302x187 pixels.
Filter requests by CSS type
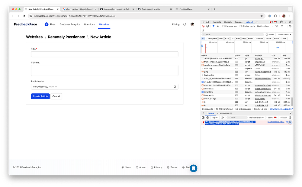pyautogui.click(x=227, y=38)
